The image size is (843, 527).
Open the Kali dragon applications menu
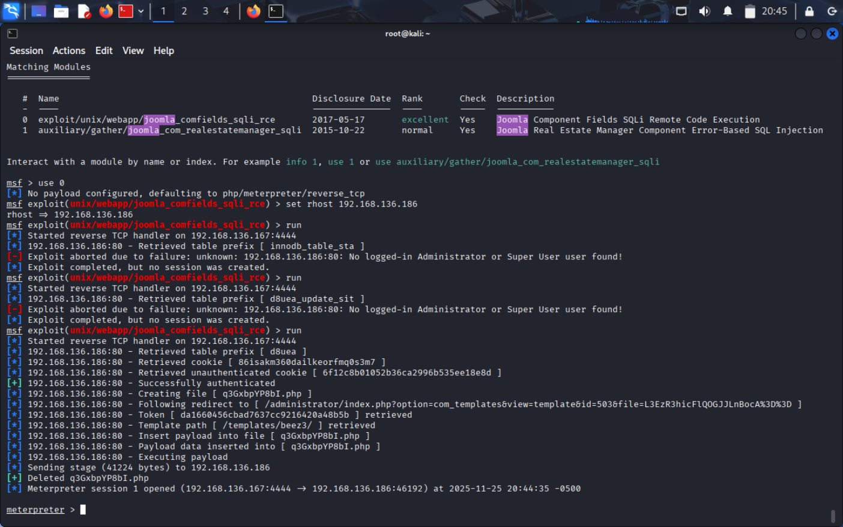point(11,11)
